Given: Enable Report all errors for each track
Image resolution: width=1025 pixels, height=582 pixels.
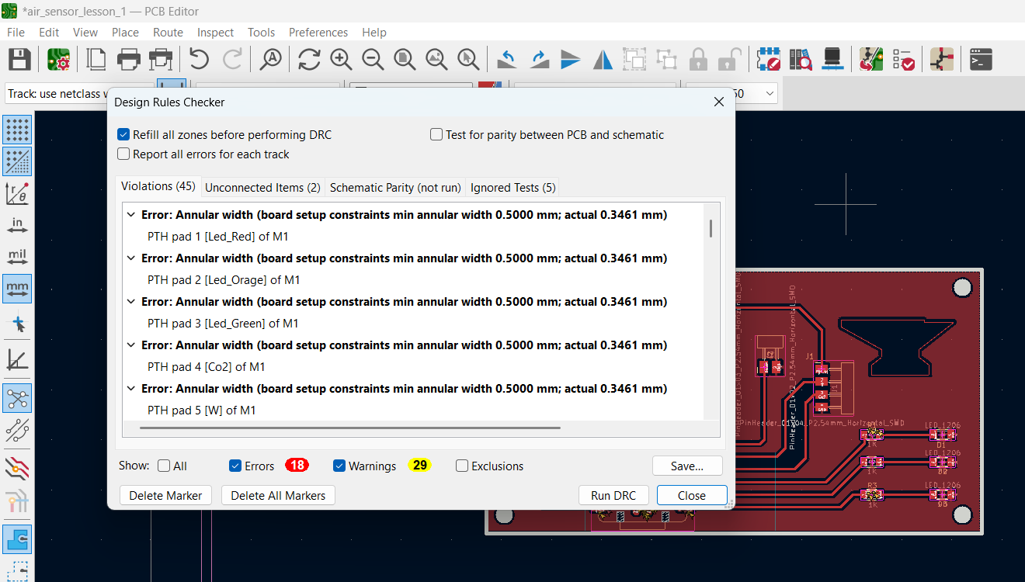Looking at the screenshot, I should click(x=123, y=154).
